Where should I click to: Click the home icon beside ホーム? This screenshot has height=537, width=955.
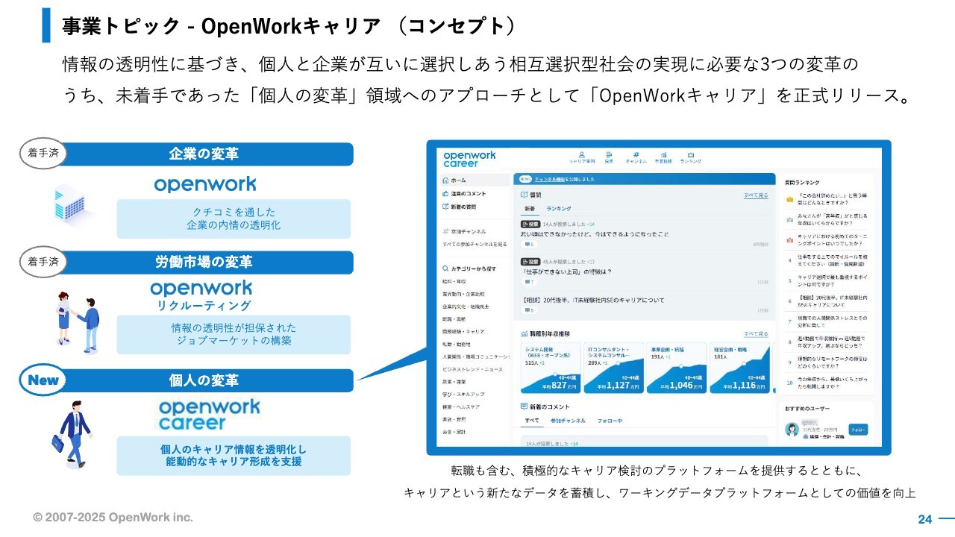(445, 180)
